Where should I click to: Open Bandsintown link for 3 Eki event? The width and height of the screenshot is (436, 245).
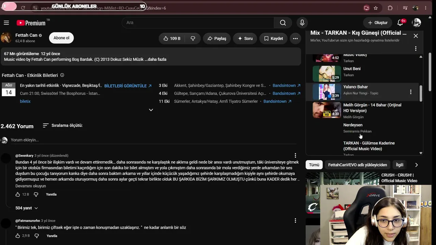click(x=286, y=86)
